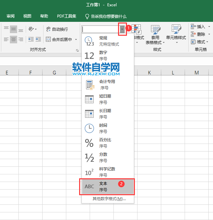The width and height of the screenshot is (213, 220).
Task: Open 其他数字格式(M)... more formats
Action: [x=109, y=199]
